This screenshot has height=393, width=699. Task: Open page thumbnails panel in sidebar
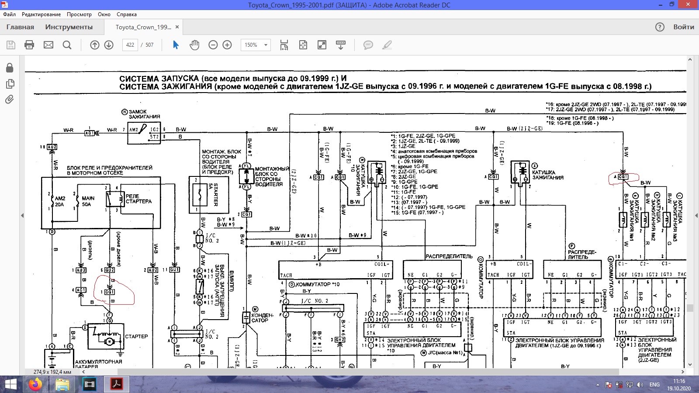coord(10,83)
